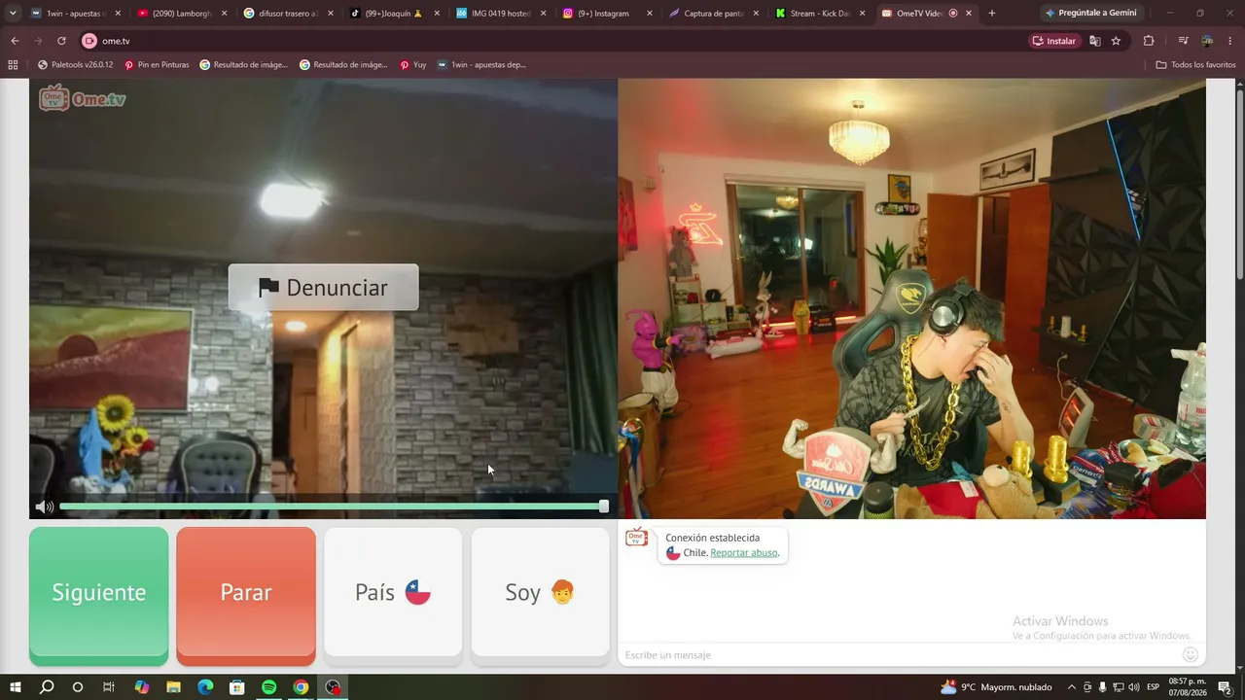Mute the video volume speaker icon
This screenshot has width=1245, height=700.
44,507
